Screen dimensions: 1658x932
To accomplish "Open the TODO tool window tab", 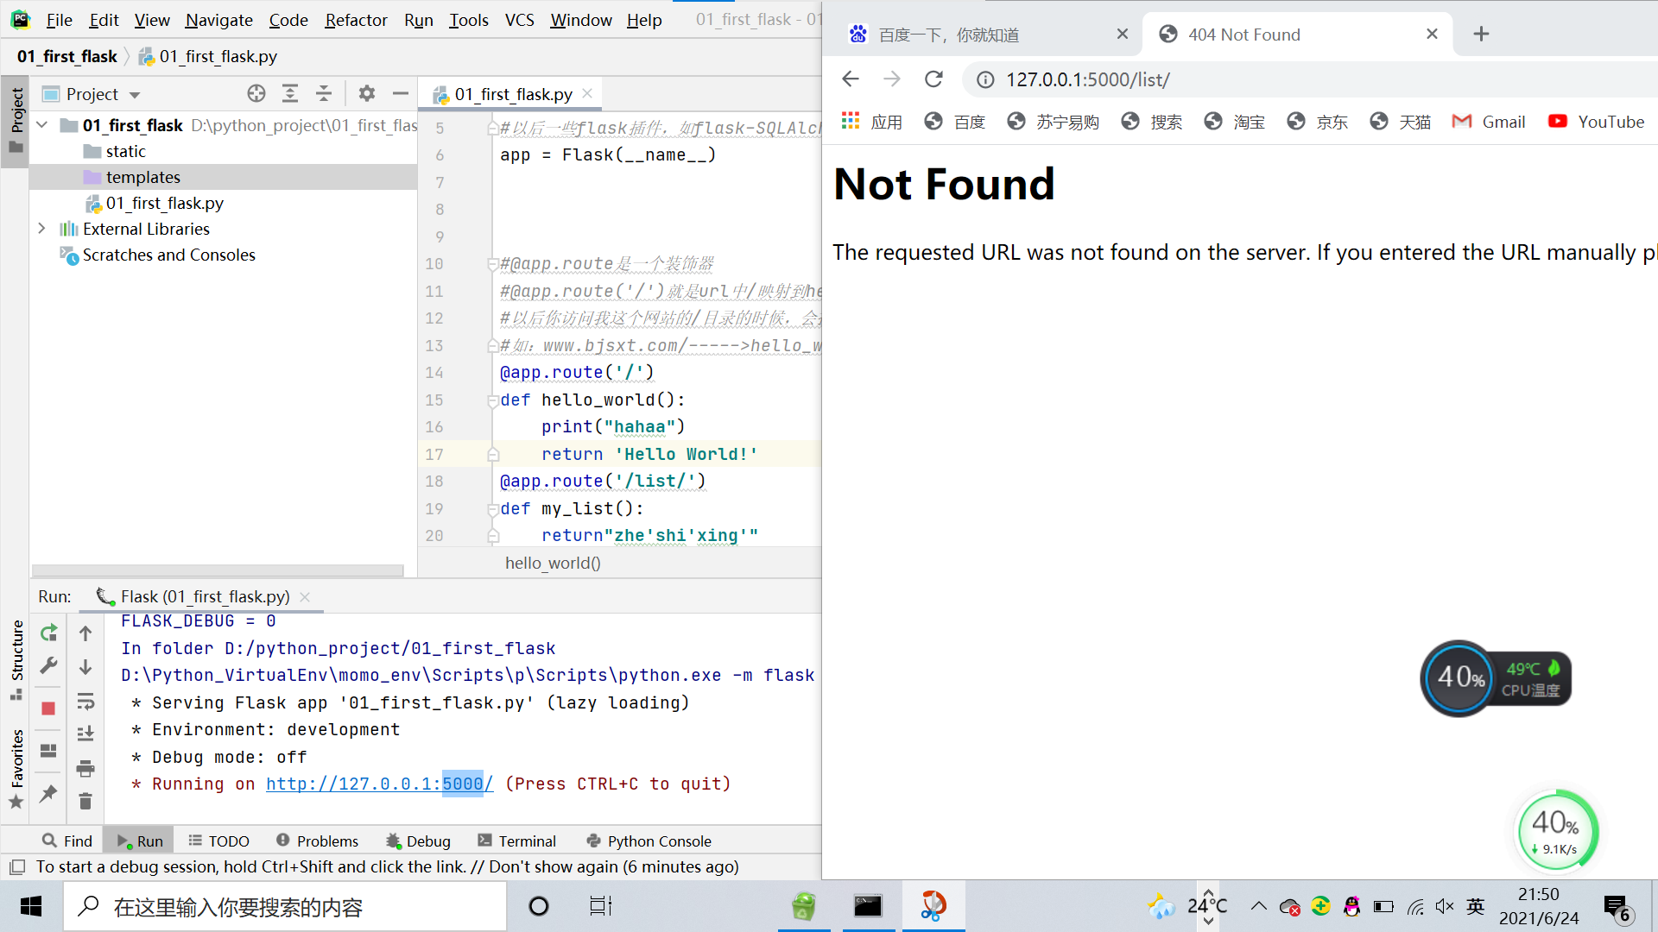I will pos(219,841).
